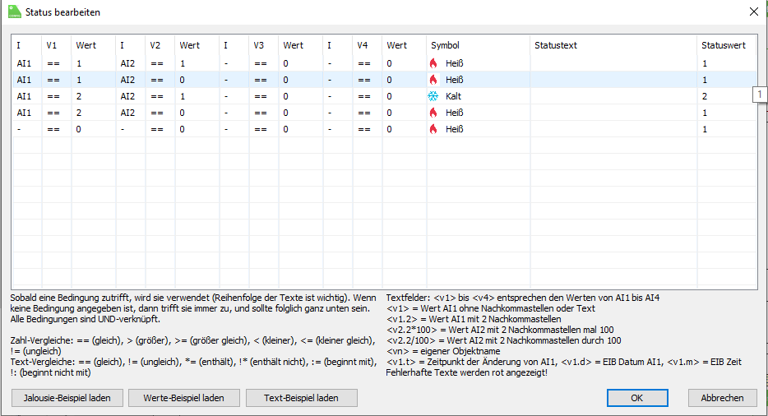Click the snowflake icon next to Kalt
Viewport: 768px width, 416px height.
click(x=433, y=96)
